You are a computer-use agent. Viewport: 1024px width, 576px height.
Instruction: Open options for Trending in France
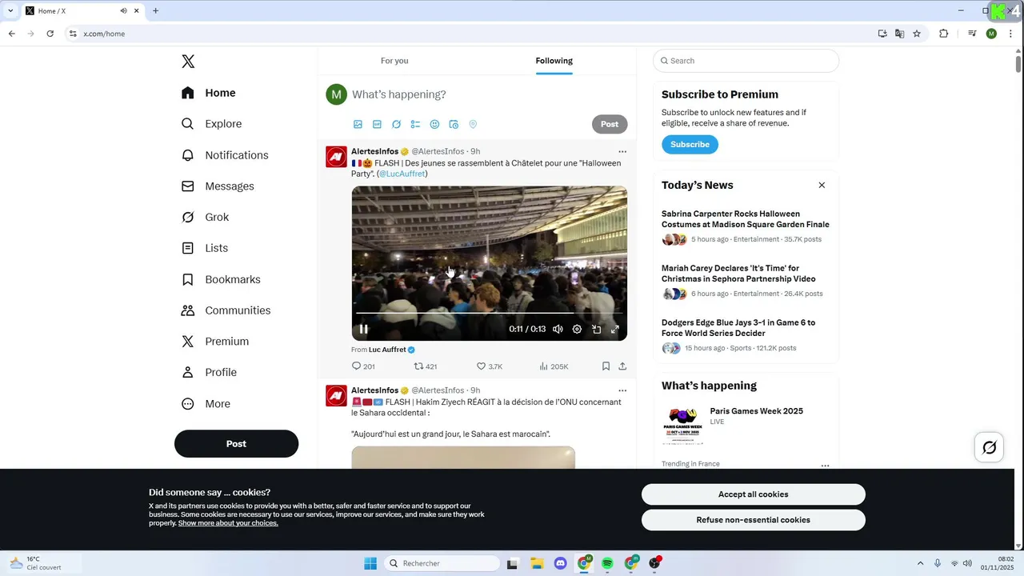click(x=825, y=466)
